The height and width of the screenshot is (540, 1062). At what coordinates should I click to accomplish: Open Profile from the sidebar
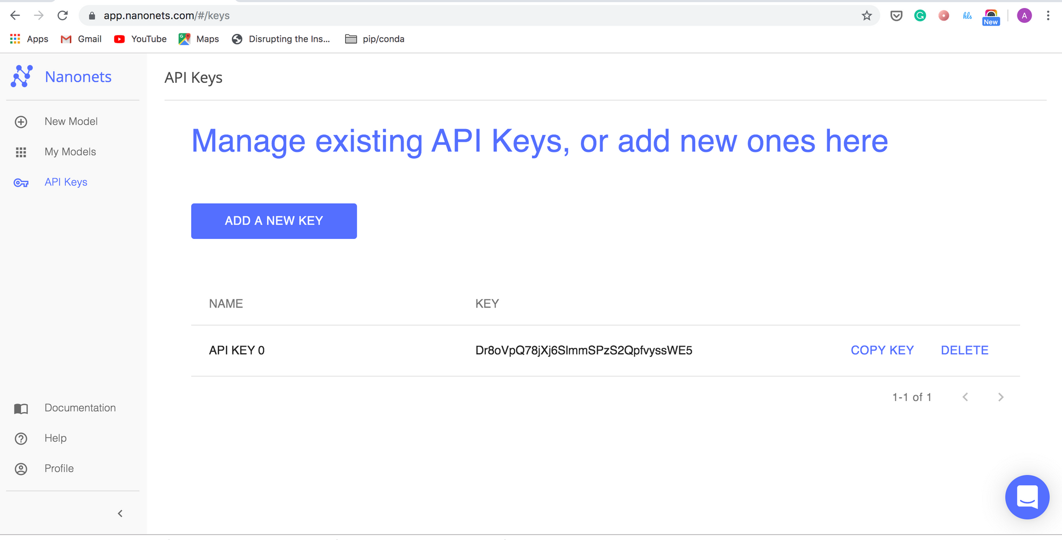click(x=59, y=468)
